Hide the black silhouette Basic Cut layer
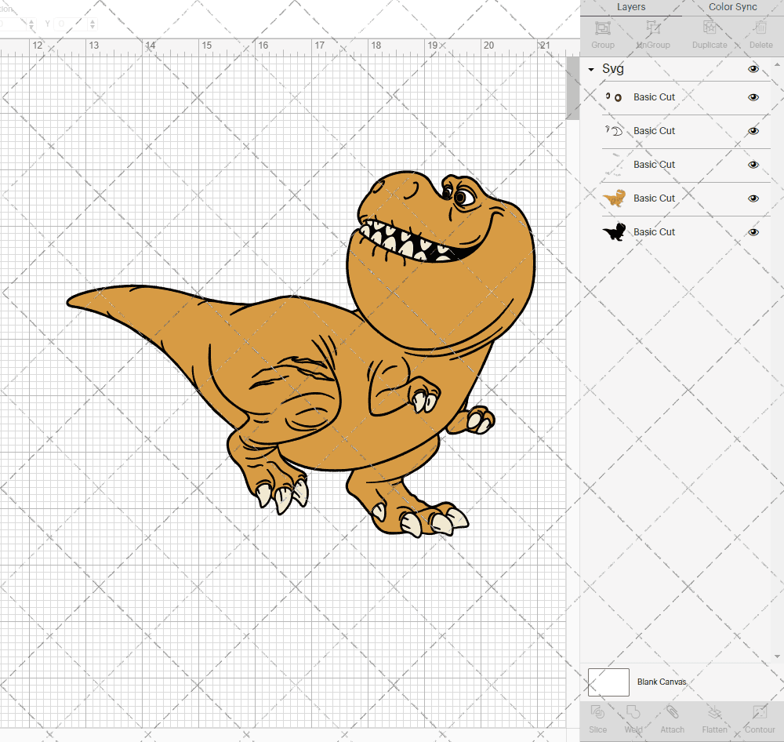This screenshot has width=784, height=742. [753, 232]
